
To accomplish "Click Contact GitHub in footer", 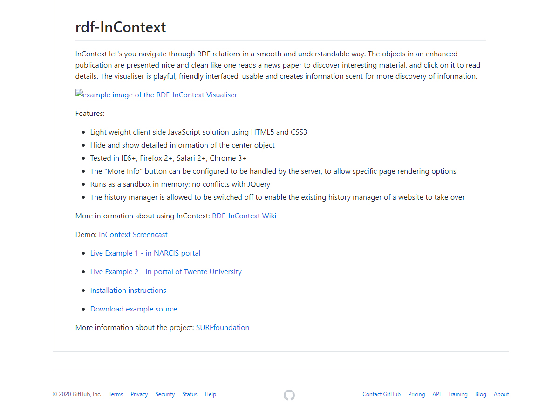I will (x=382, y=394).
